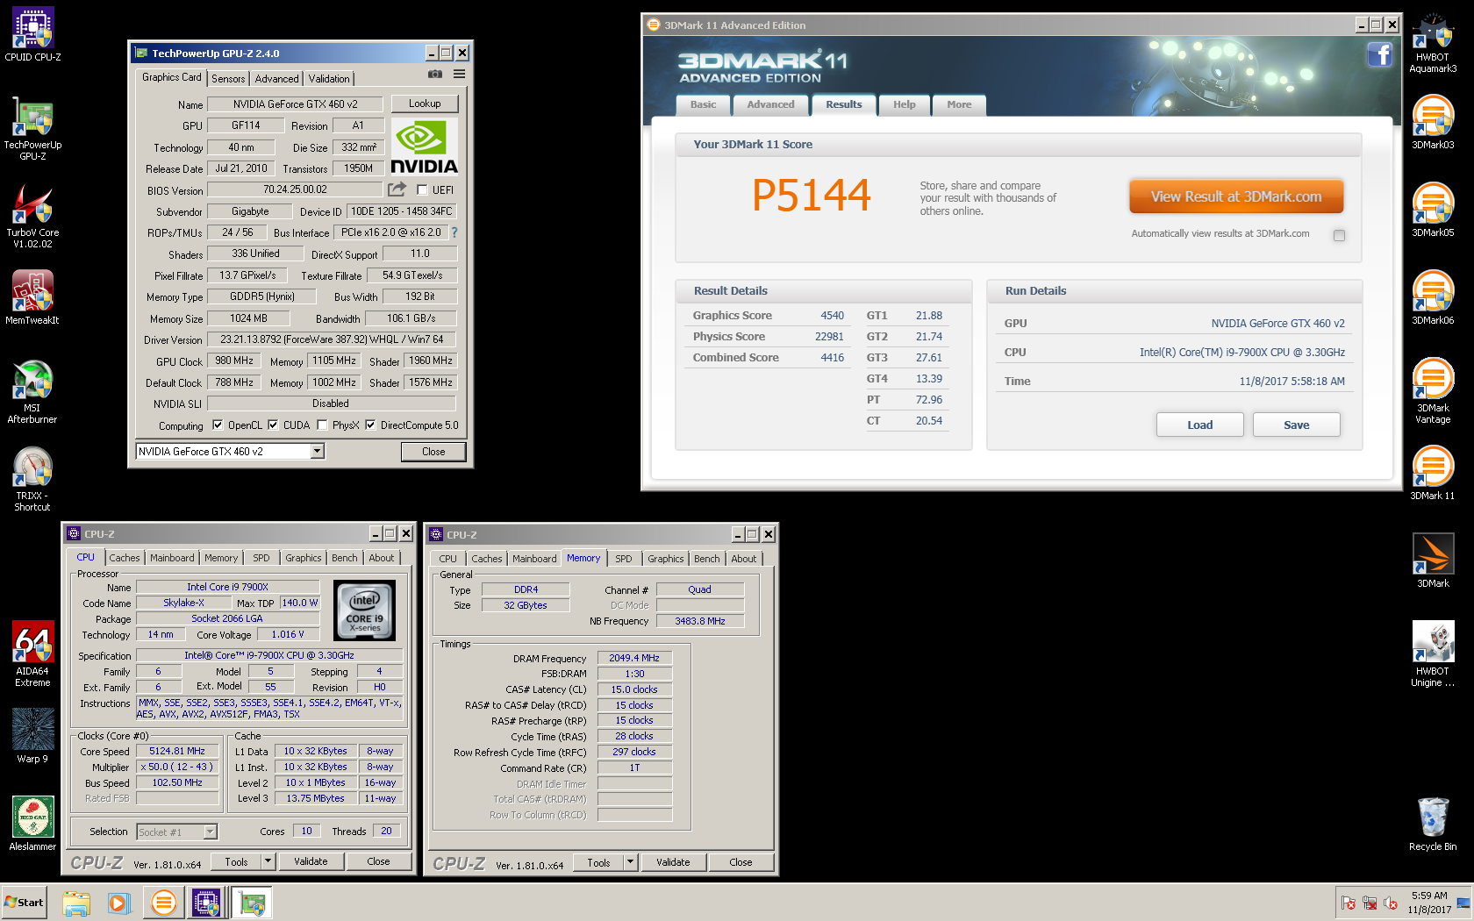Open the 3DMark03 desktop icon
This screenshot has width=1474, height=921.
(1433, 123)
